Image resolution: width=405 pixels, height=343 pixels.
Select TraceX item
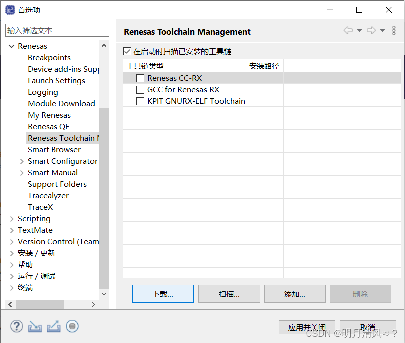[x=40, y=207]
